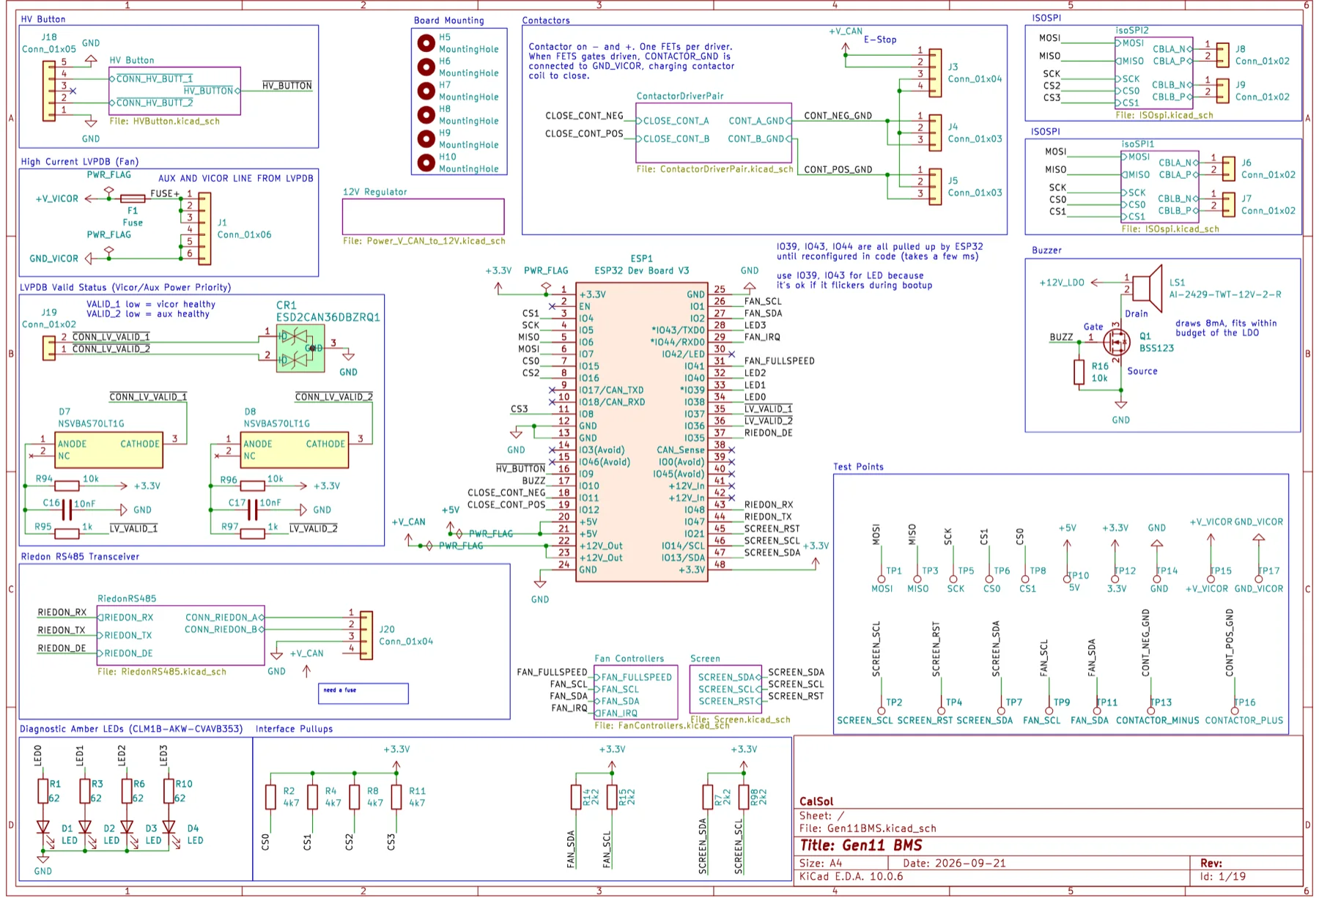Select resistor R11 4k7 pullup

(396, 797)
